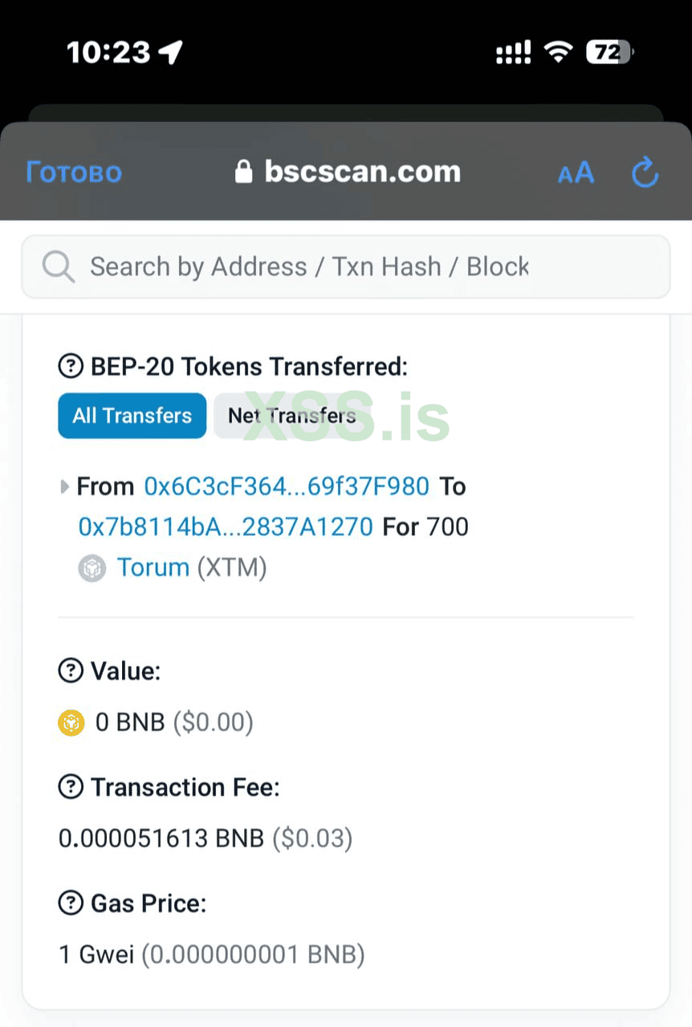Click help icon beside Value label
This screenshot has width=692, height=1027.
(x=71, y=670)
